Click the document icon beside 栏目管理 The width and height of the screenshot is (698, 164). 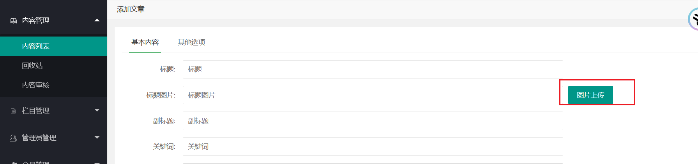pos(13,111)
